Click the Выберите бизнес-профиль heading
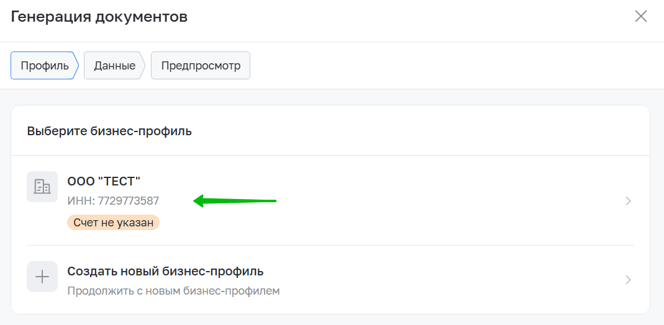Screen dimensions: 664x325 point(109,131)
